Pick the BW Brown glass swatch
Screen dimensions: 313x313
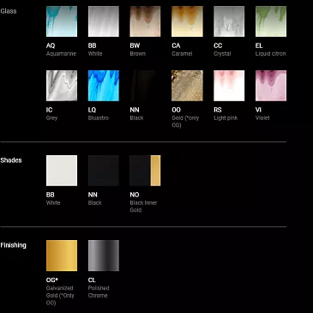tap(145, 21)
